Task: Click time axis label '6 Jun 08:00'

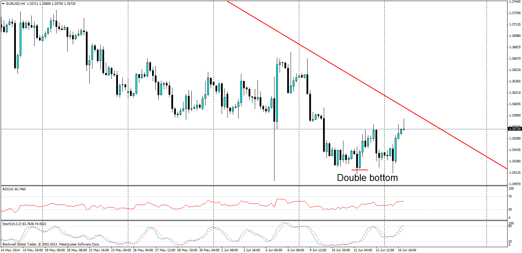Action: (x=296, y=250)
